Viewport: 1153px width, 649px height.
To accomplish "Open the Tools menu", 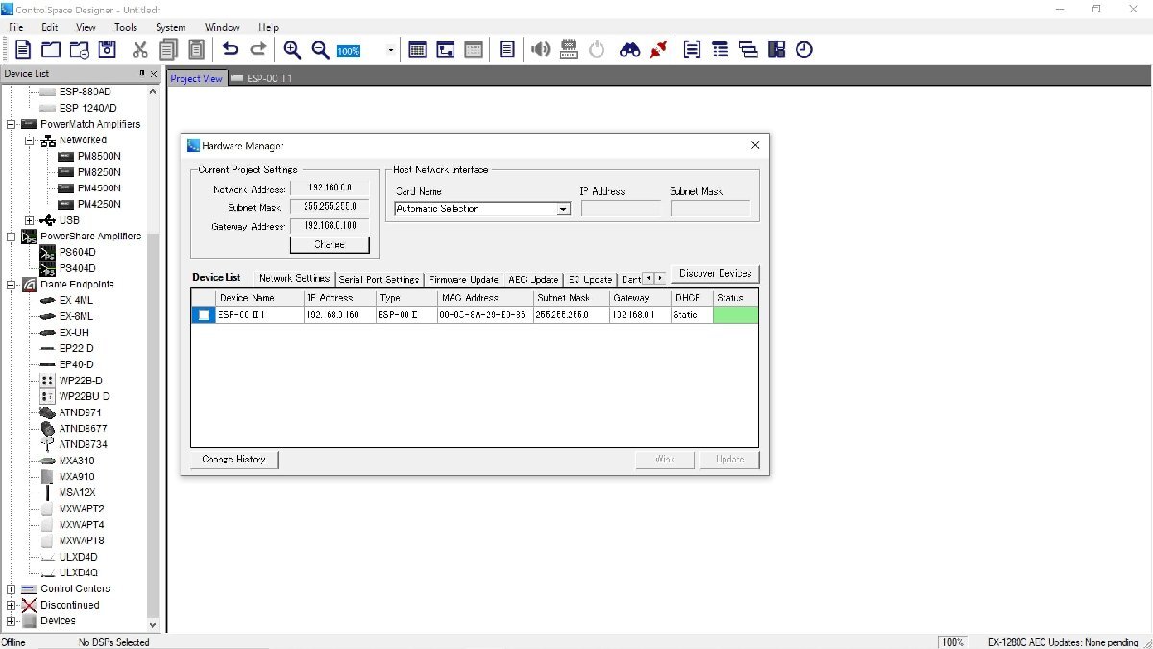I will [126, 28].
